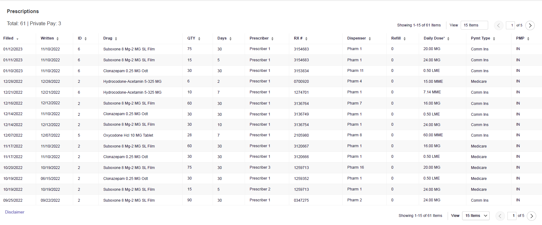Click the Written column sort arrows

(x=58, y=39)
